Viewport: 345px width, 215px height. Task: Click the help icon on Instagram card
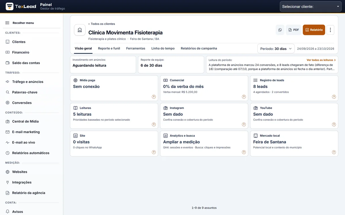(244, 124)
